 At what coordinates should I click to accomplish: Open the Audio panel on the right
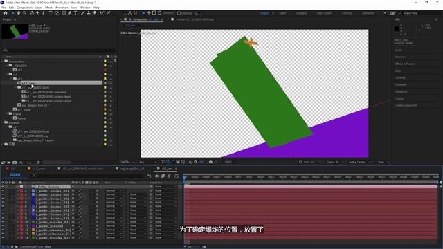[x=399, y=50]
